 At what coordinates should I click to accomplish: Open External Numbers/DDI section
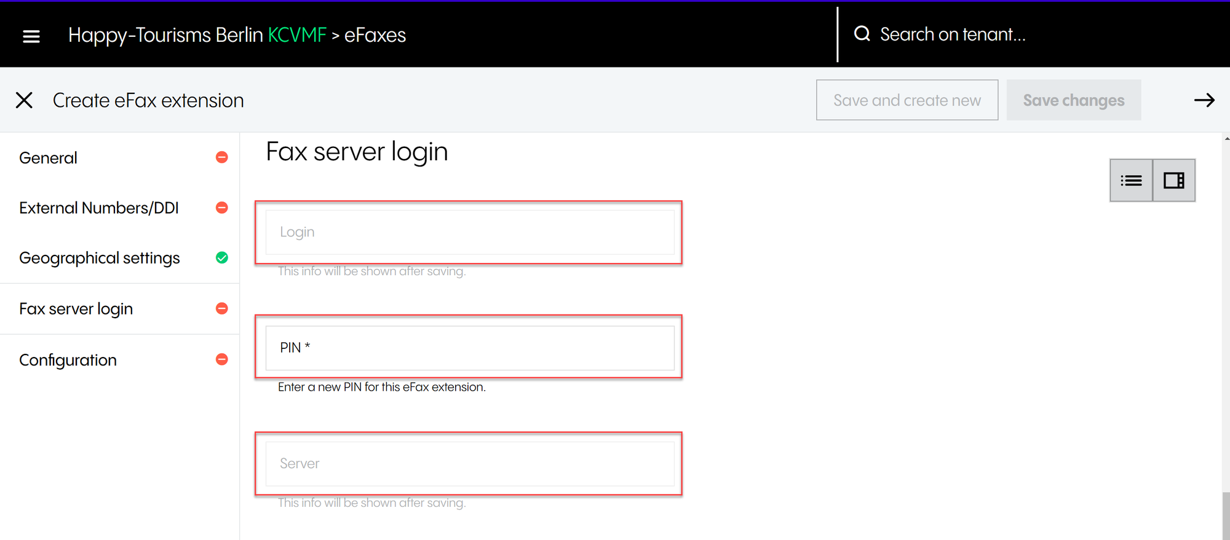(99, 208)
